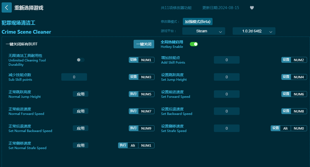Open the Steam platform dropdown
The image size is (310, 167).
(x=203, y=31)
